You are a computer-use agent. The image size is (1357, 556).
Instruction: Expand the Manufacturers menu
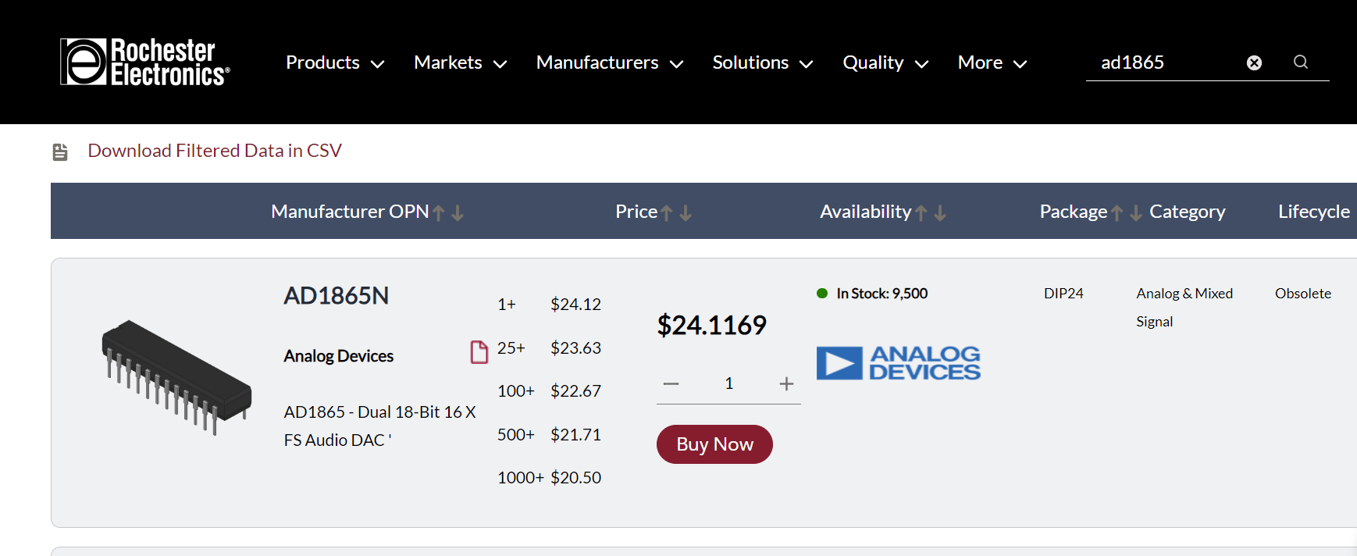(x=610, y=62)
